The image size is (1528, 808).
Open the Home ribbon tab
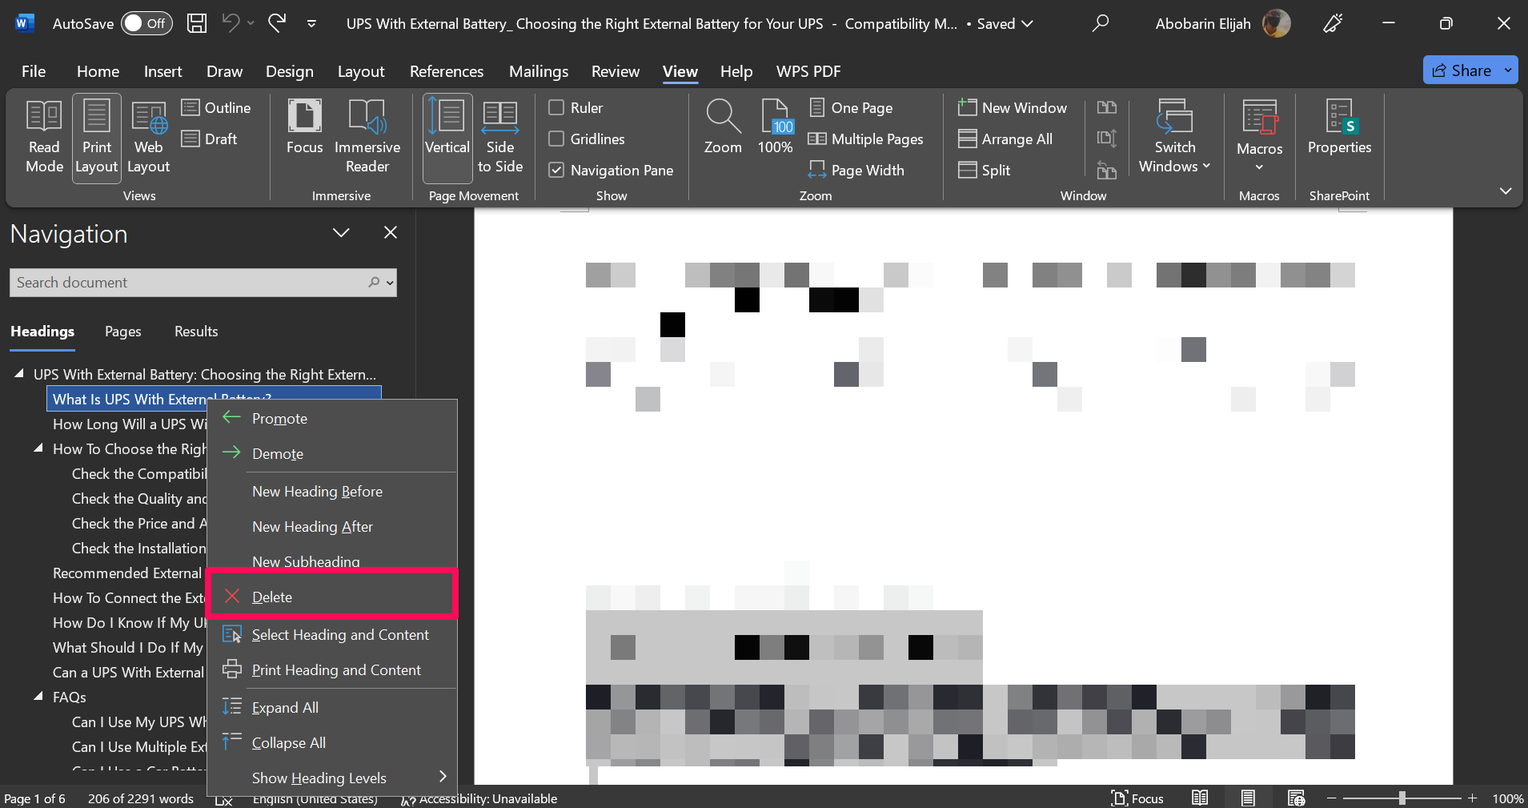click(x=98, y=71)
